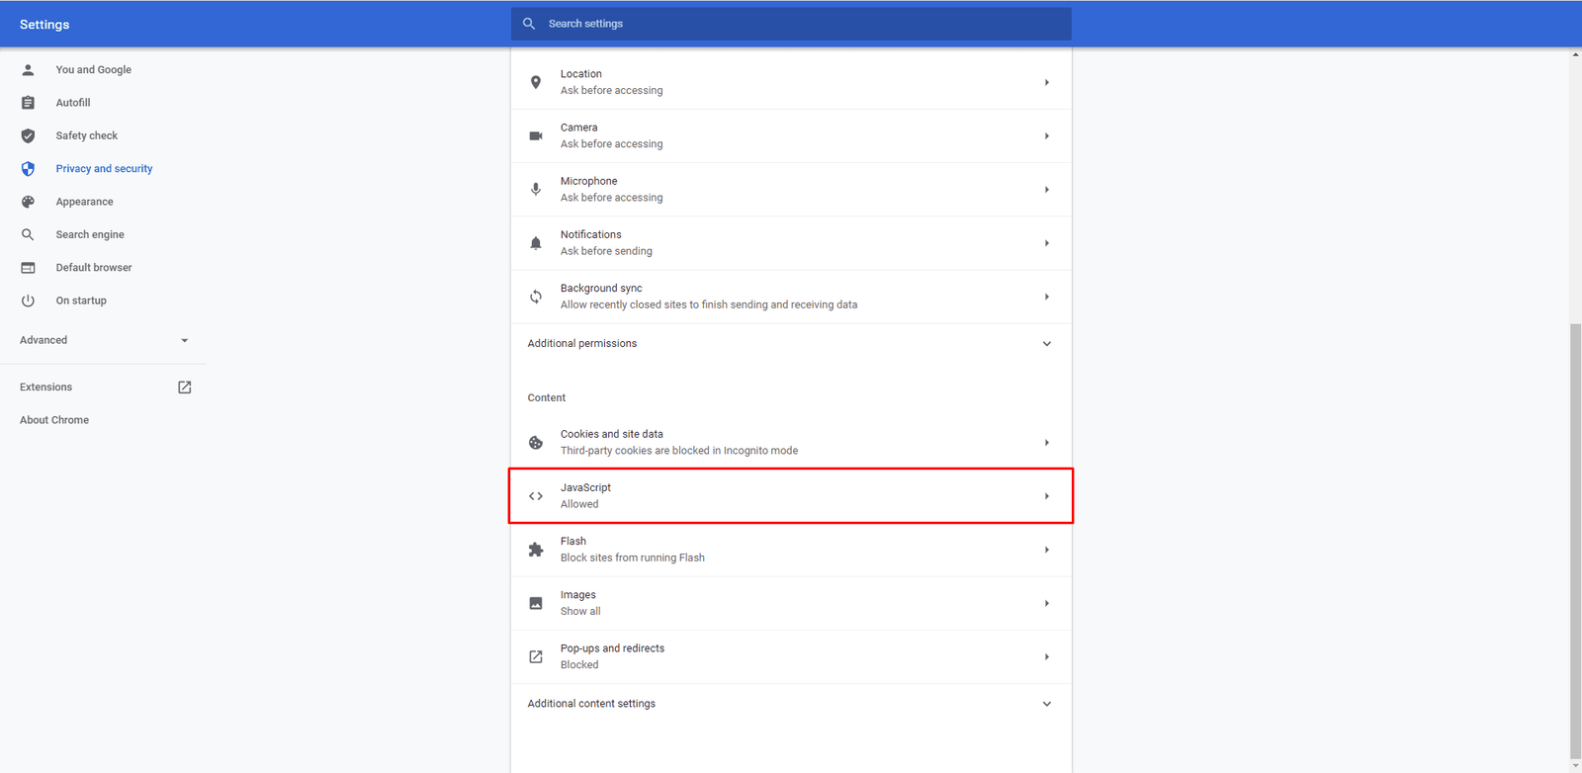Select Search engine in sidebar
Screen dimensions: 1582x773
click(x=90, y=235)
